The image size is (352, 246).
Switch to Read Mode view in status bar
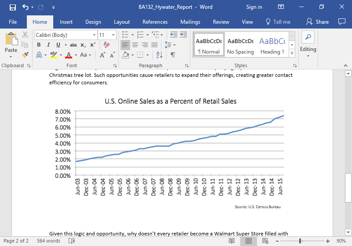point(231,241)
